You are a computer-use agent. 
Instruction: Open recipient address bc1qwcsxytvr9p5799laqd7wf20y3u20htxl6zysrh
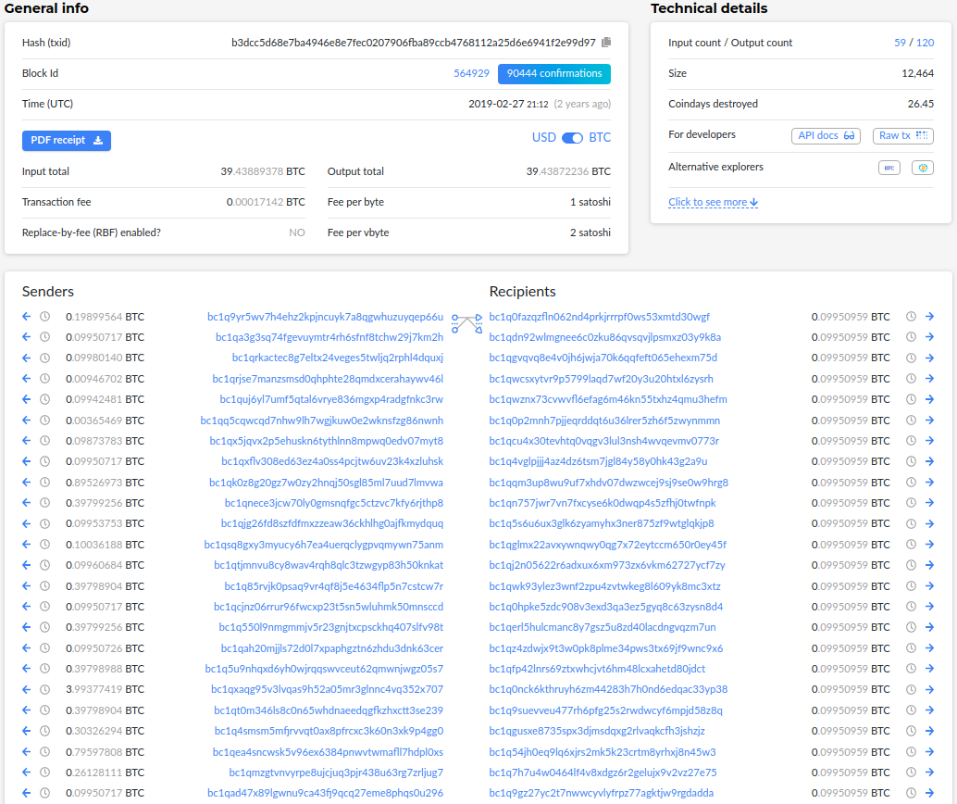[x=602, y=379]
